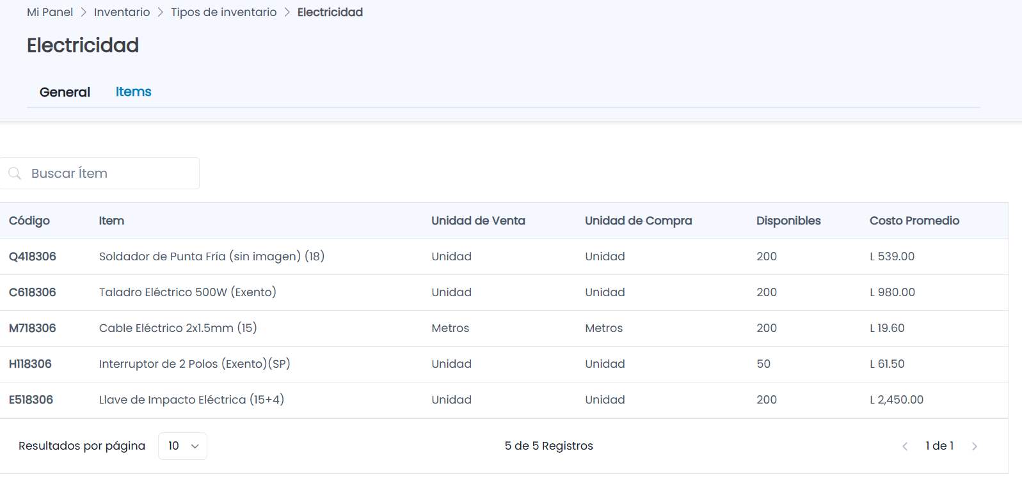The width and height of the screenshot is (1022, 488).
Task: Open item code Q418306
Action: pyautogui.click(x=33, y=256)
